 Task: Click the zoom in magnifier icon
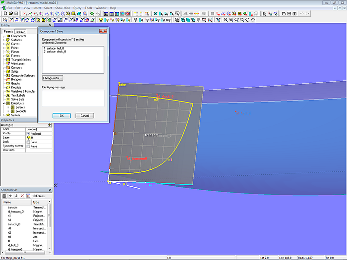pyautogui.click(x=226, y=20)
